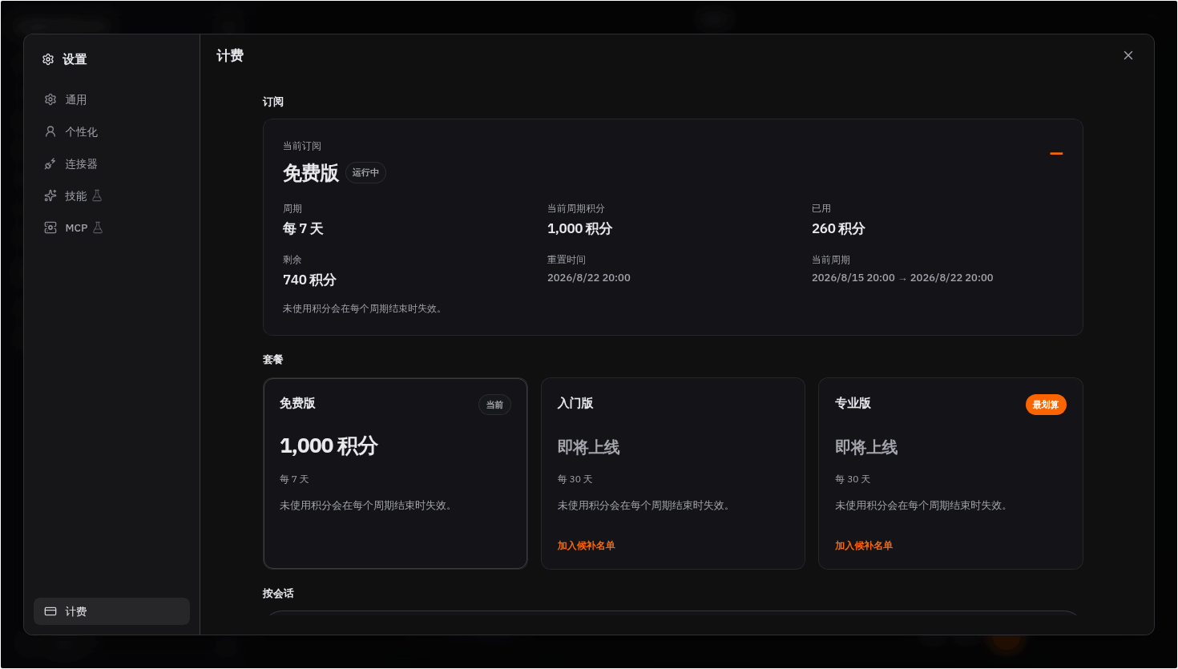Open 个性化 settings section
This screenshot has width=1178, height=669.
click(x=111, y=131)
